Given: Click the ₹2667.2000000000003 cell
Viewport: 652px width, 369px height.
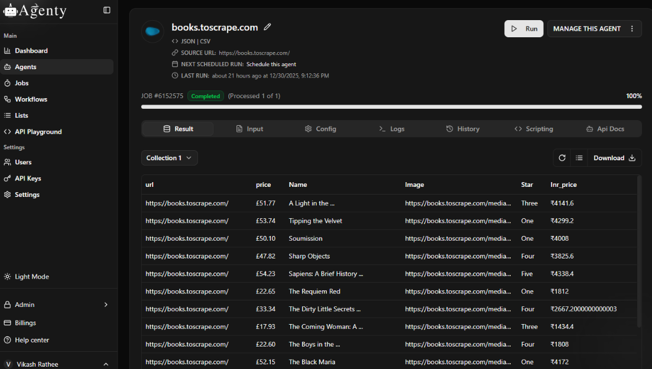Looking at the screenshot, I should (583, 309).
